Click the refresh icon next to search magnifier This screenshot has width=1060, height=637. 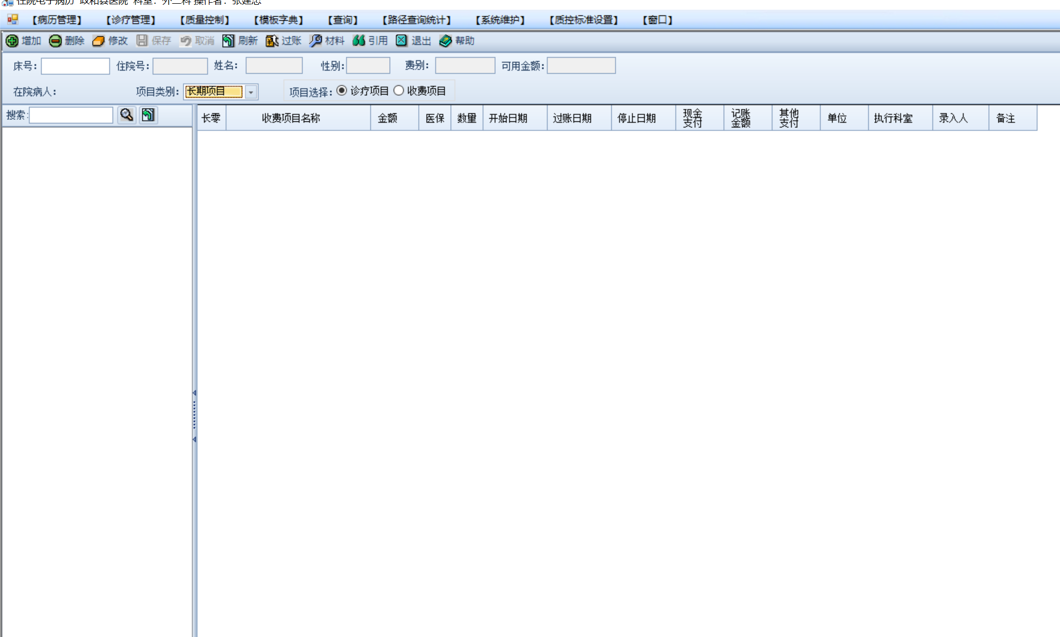click(148, 115)
